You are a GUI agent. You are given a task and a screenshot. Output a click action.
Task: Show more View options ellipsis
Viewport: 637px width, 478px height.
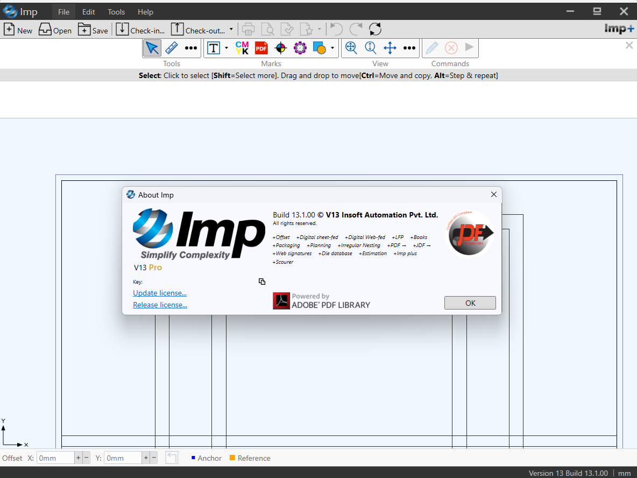pos(409,48)
